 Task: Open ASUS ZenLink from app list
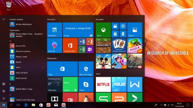click(x=27, y=78)
